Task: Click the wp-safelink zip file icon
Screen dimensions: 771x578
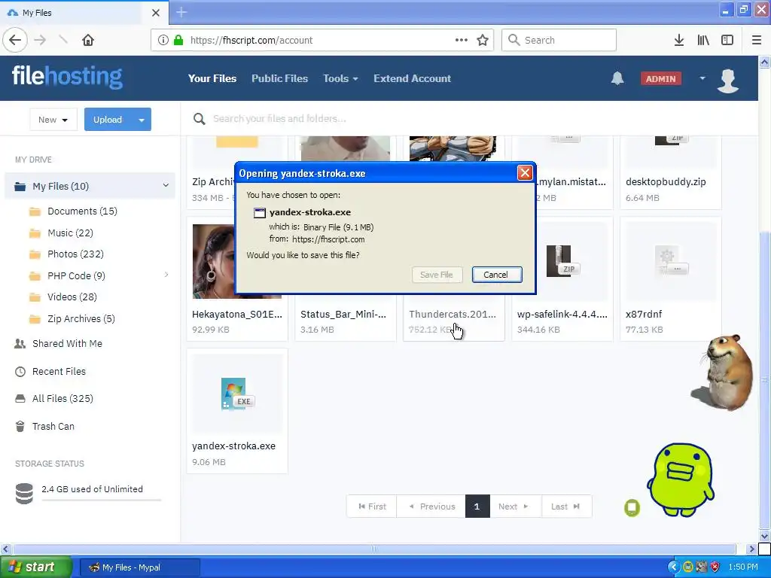Action: [563, 261]
